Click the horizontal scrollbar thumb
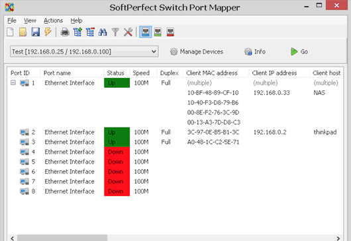351x241 pixels. pos(62,238)
